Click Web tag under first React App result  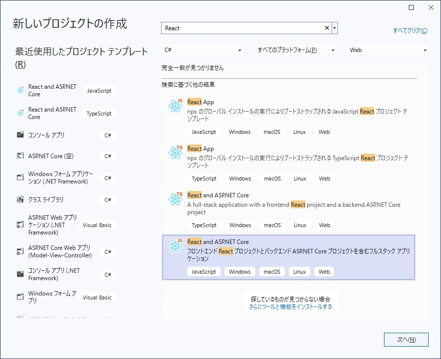tap(324, 132)
